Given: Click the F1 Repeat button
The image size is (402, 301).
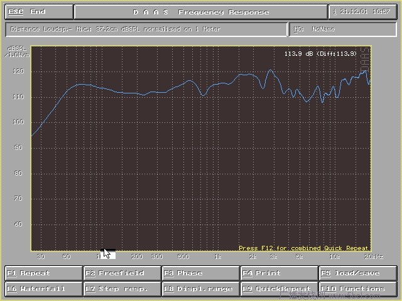Looking at the screenshot, I should pos(44,273).
